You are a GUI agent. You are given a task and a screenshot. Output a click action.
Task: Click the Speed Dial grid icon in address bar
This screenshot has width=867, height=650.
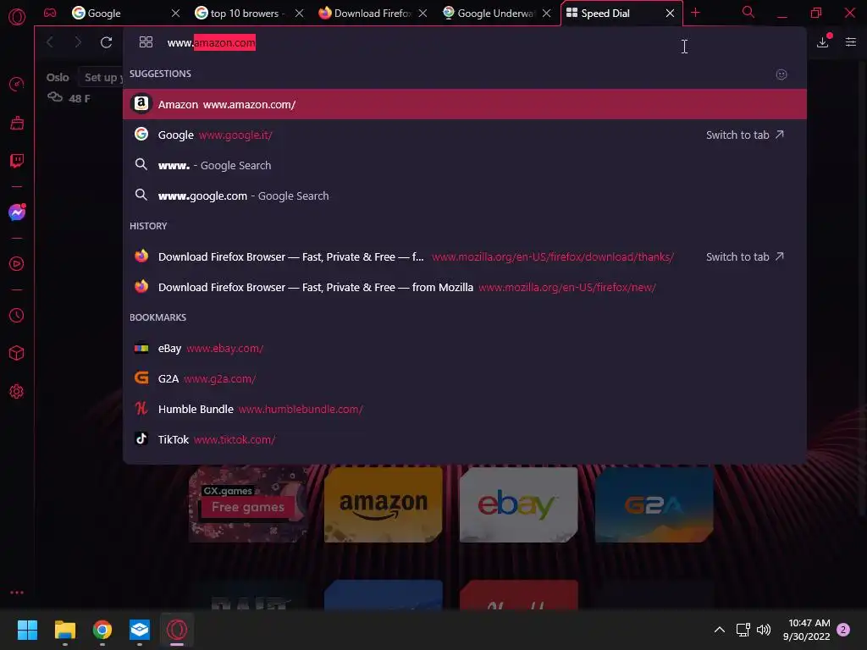(x=146, y=42)
